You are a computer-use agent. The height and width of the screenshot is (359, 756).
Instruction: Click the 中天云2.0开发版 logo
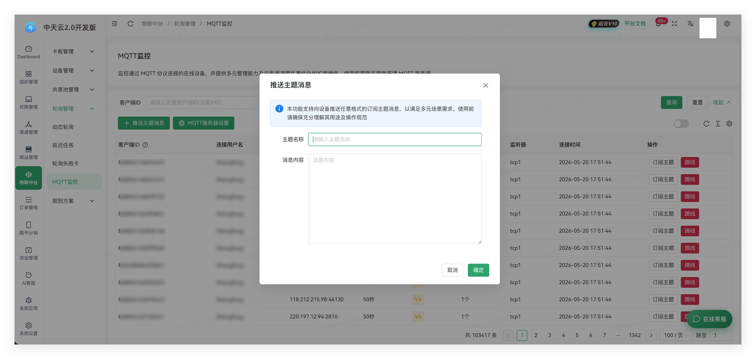coord(60,27)
